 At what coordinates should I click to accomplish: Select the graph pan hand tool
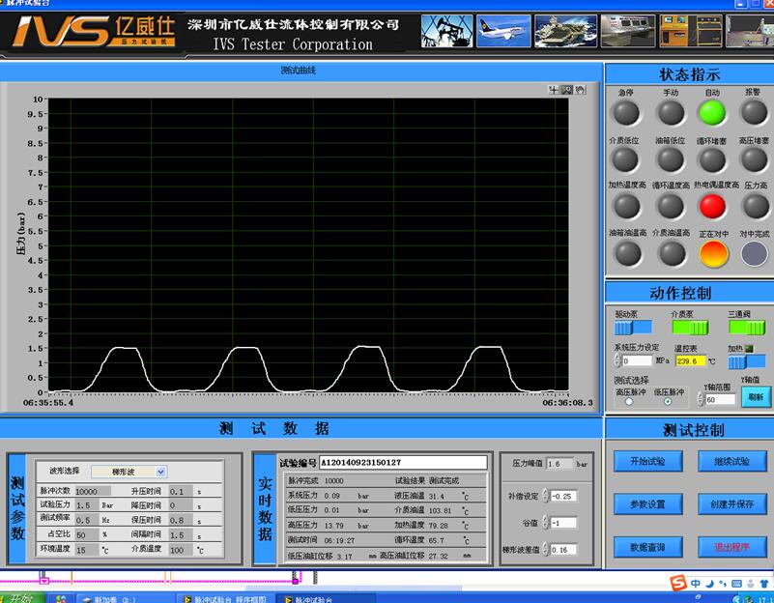(579, 90)
